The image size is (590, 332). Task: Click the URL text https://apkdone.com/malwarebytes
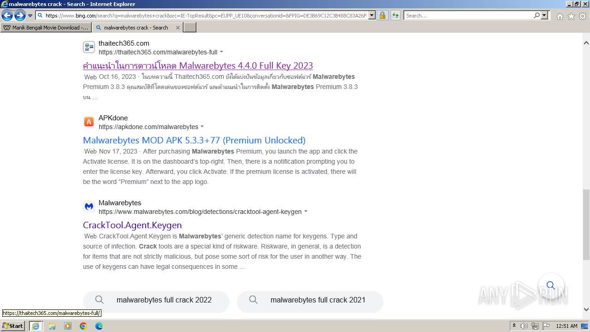148,127
